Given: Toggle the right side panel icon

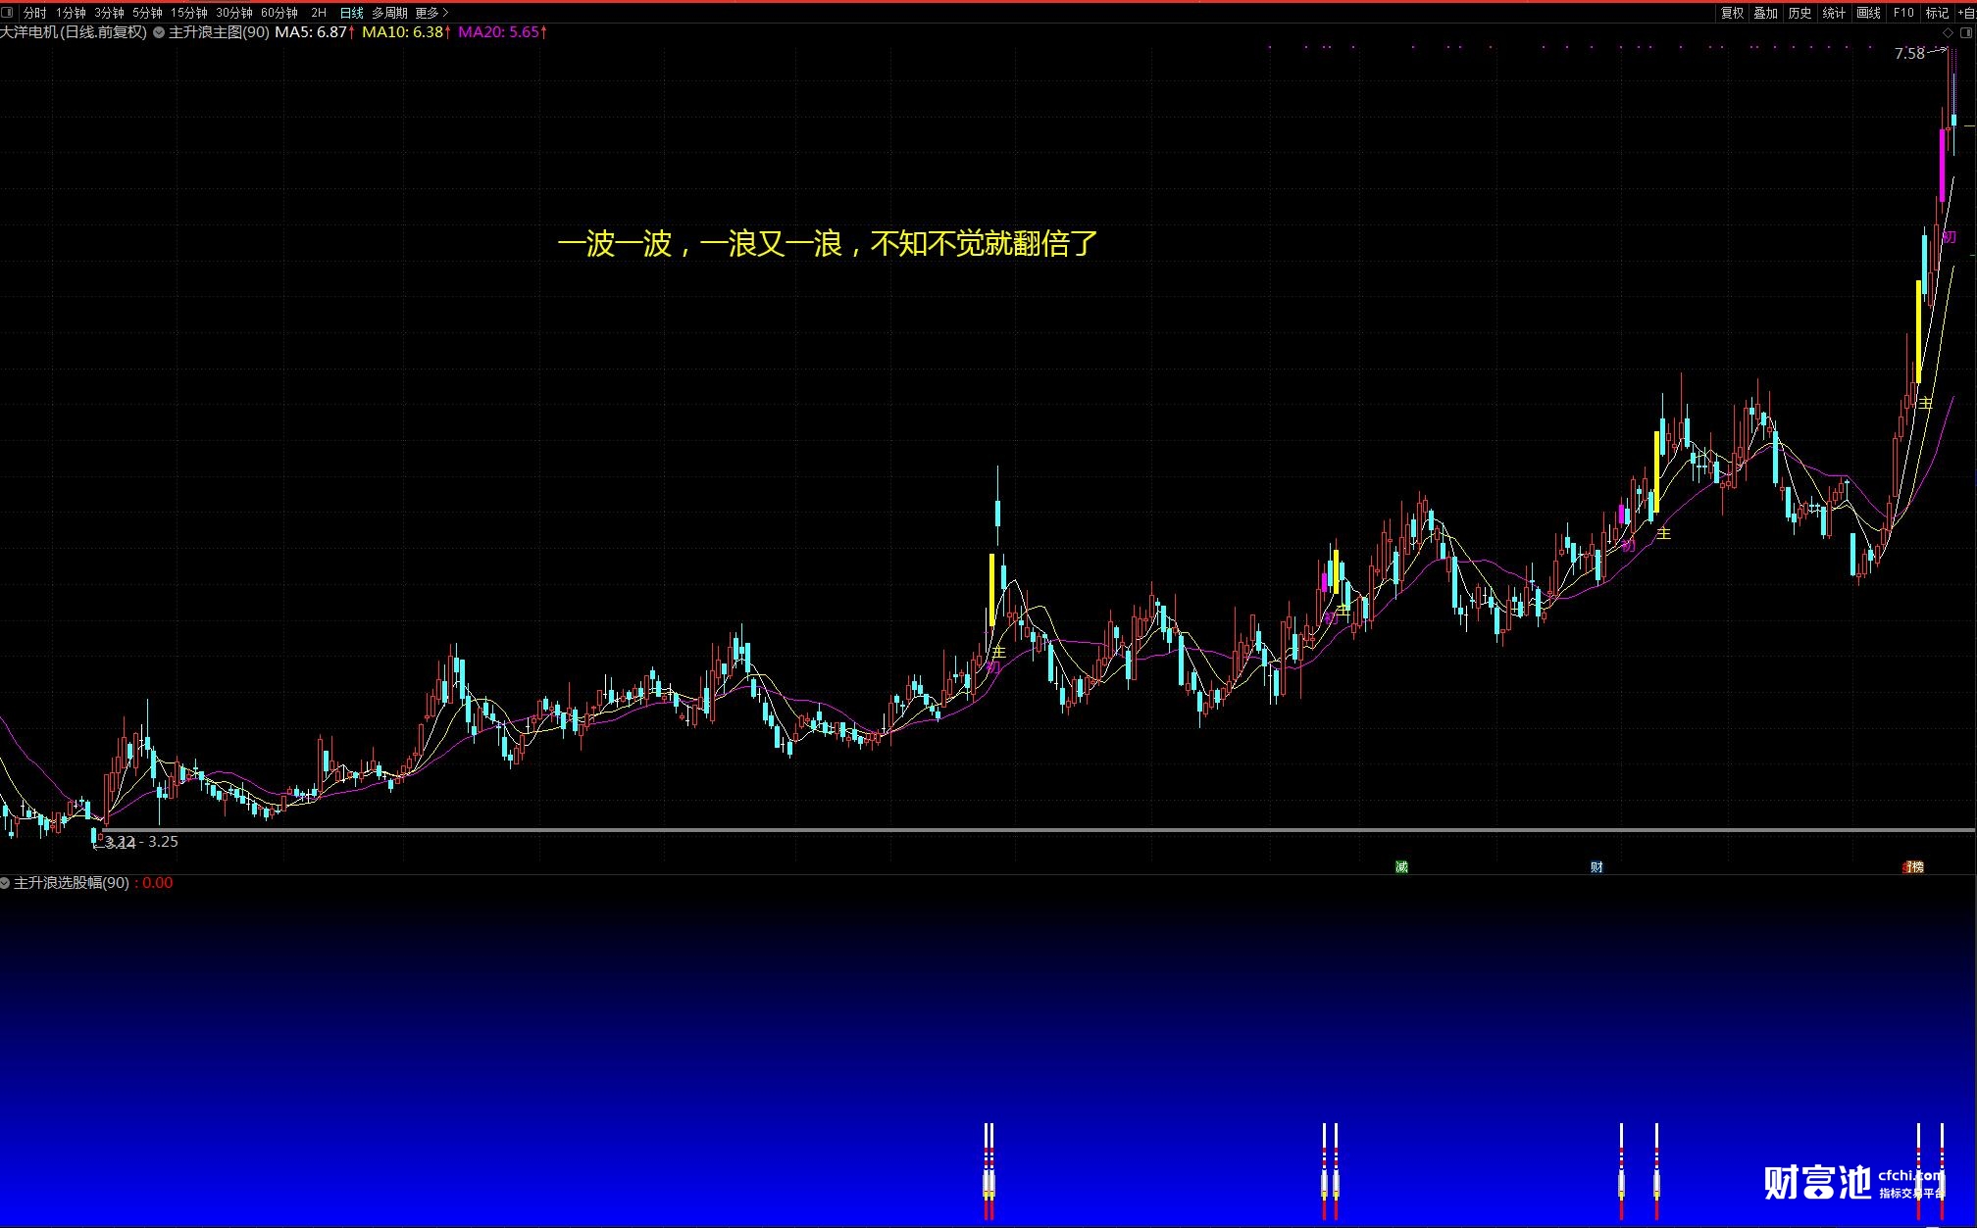Looking at the screenshot, I should click(1964, 32).
